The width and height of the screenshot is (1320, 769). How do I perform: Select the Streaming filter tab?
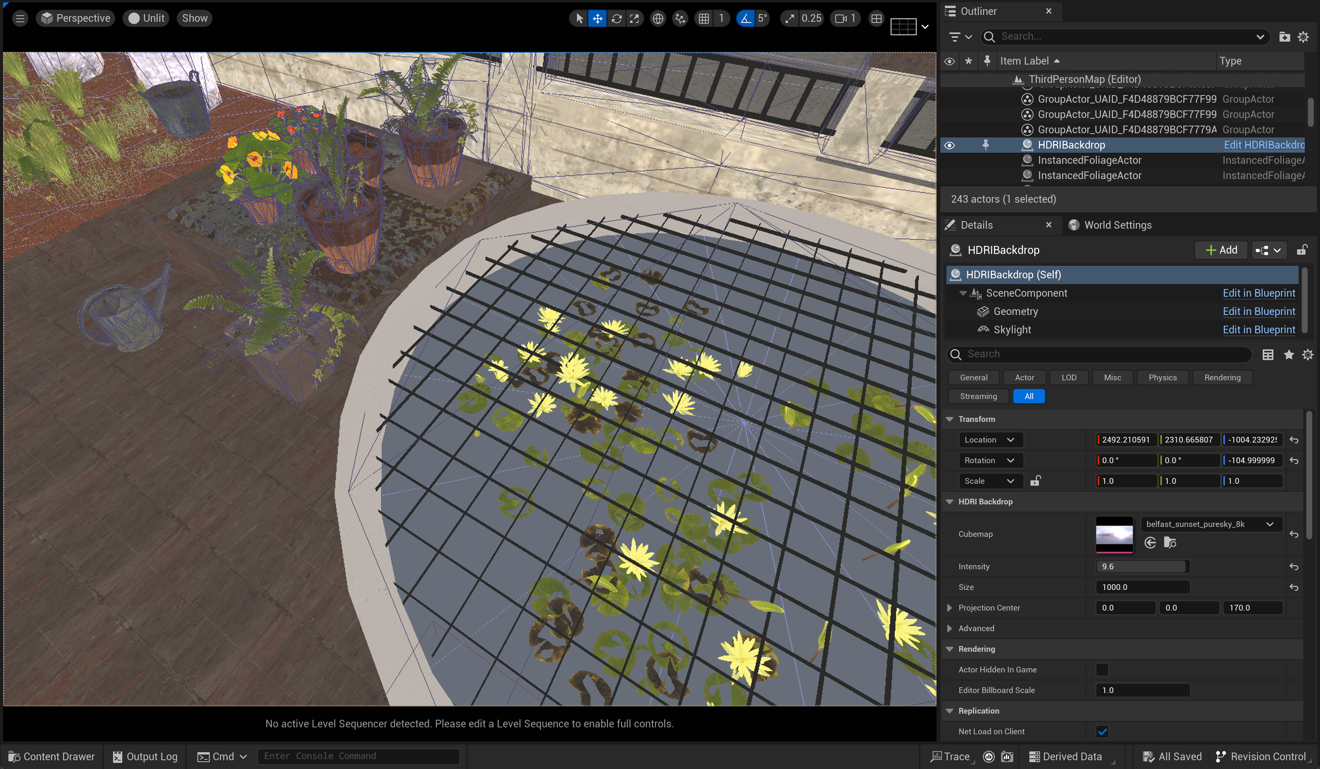tap(978, 396)
